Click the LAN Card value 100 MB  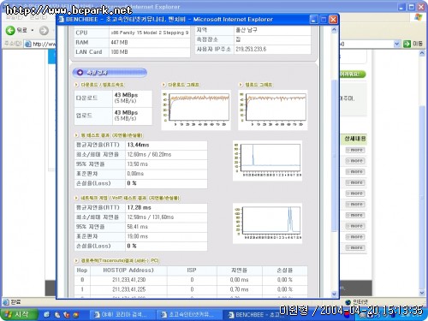[119, 52]
